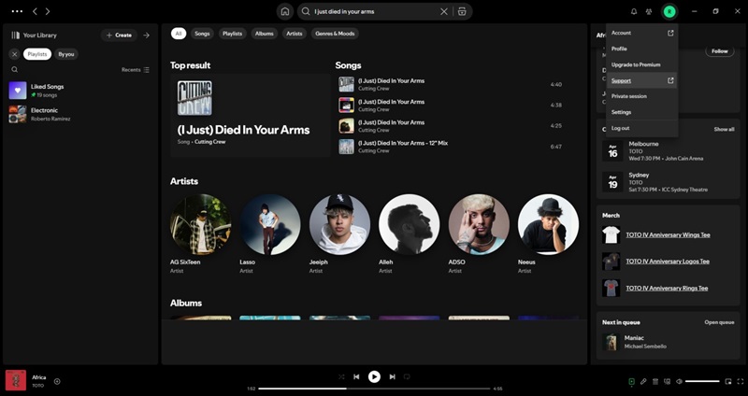This screenshot has height=396, width=748.
Task: Go forward with the right arrow
Action: click(x=48, y=11)
